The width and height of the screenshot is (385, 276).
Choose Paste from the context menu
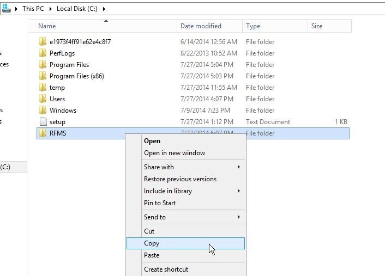(x=185, y=255)
